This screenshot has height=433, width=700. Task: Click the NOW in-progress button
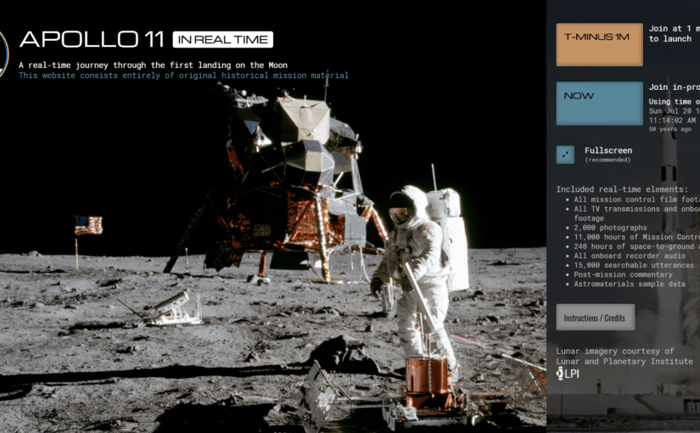click(599, 104)
